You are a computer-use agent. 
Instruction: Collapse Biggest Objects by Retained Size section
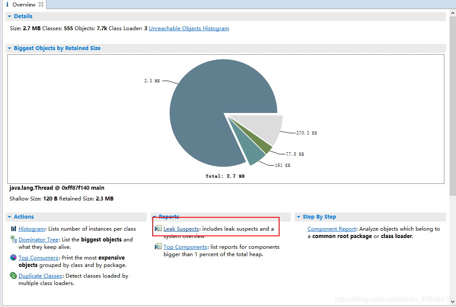[x=9, y=48]
